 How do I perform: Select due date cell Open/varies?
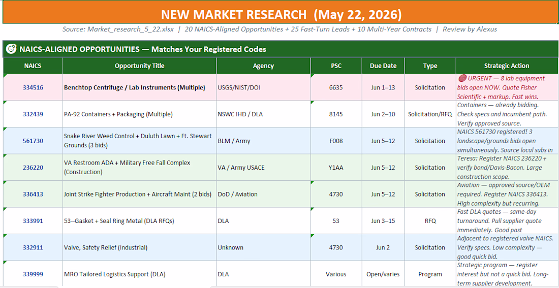383,274
